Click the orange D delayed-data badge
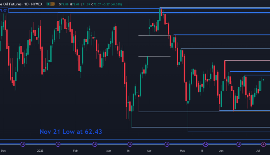 point(53,4)
